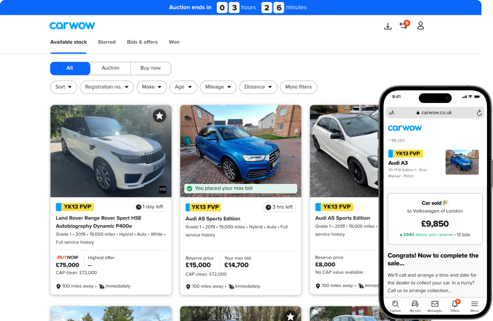
Task: Open the Audi A5 title with £8,000 reserve
Action: coord(343,218)
